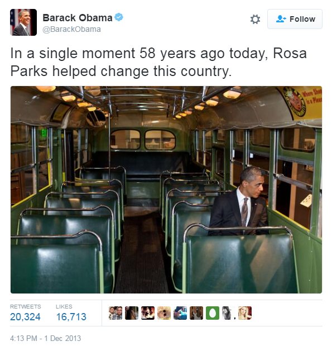Click the fifth liker avatar in blue

tap(180, 313)
